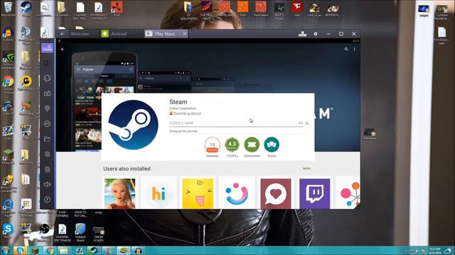This screenshot has width=455, height=255.
Task: Open the heart speech bubble app tile
Action: click(x=276, y=193)
